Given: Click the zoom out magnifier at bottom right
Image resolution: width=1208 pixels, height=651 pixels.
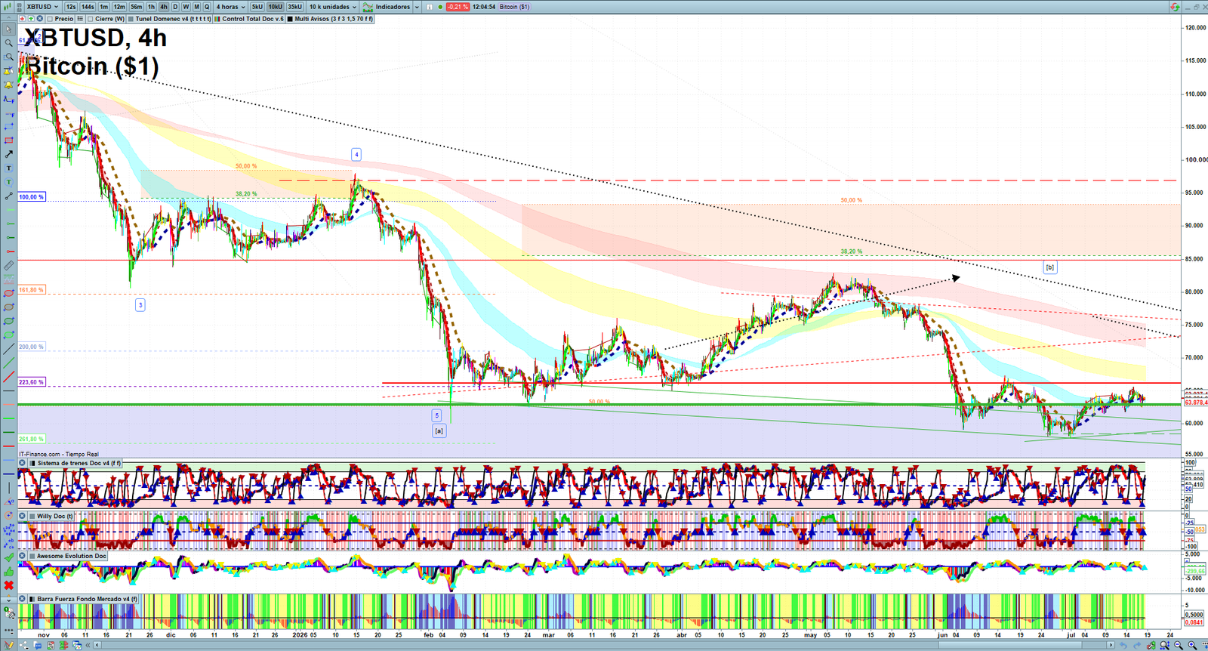Looking at the screenshot, I should point(1179,645).
